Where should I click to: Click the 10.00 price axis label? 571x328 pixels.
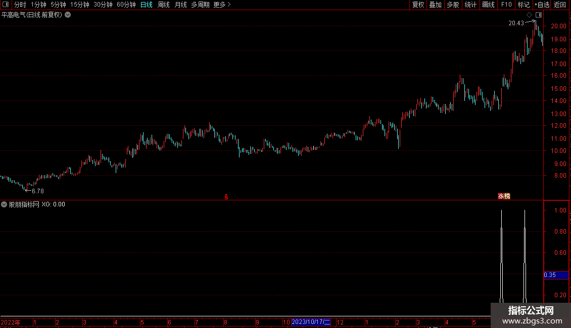(558, 151)
